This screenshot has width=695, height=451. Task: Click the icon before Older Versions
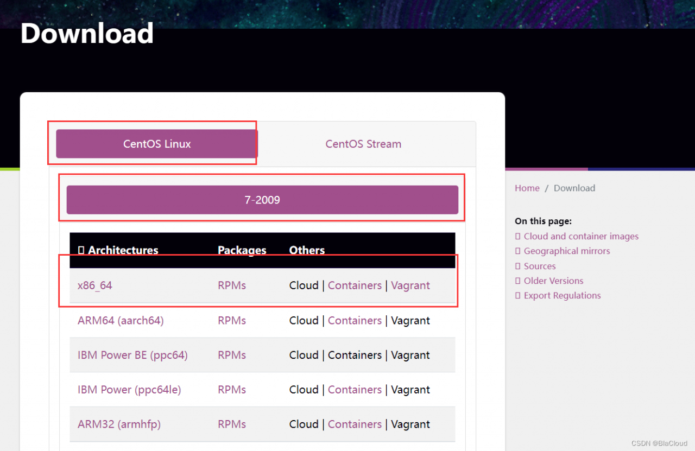[517, 281]
